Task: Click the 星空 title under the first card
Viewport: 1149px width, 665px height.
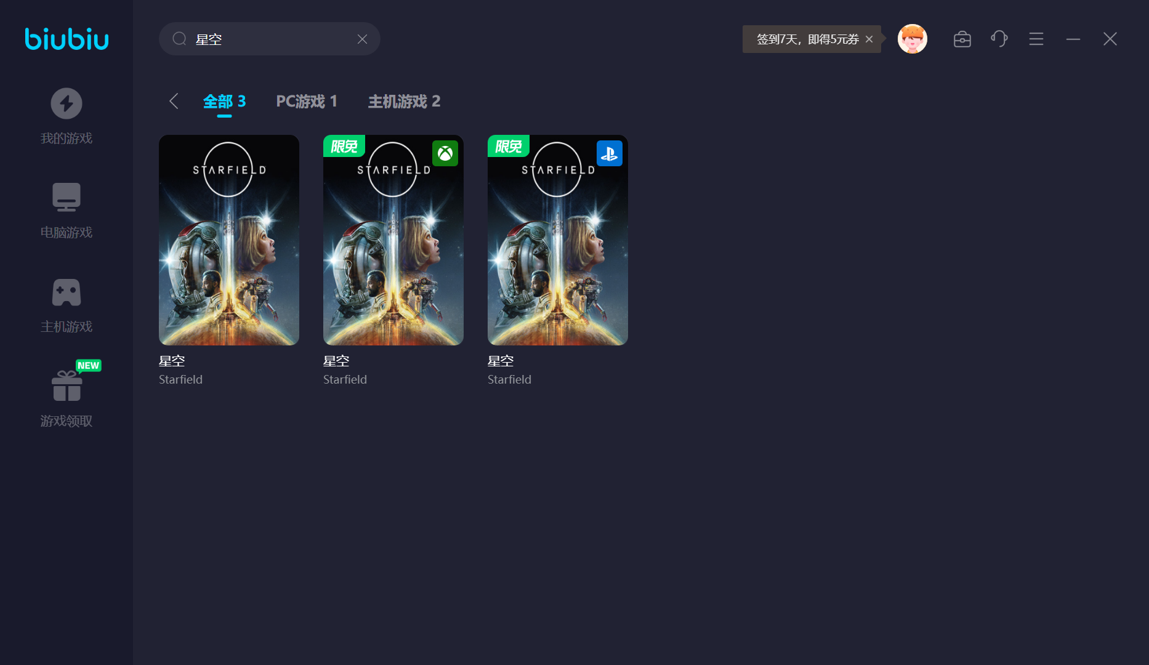Action: pos(172,361)
